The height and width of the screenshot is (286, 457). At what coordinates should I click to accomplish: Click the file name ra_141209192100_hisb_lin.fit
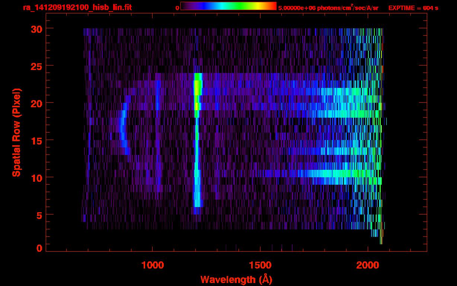pyautogui.click(x=77, y=7)
